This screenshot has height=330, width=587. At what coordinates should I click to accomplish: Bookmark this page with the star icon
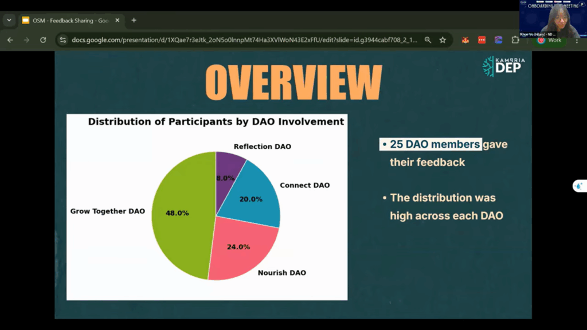[443, 40]
